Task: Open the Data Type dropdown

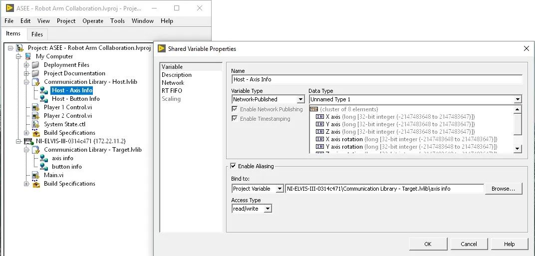Action: pyautogui.click(x=518, y=100)
